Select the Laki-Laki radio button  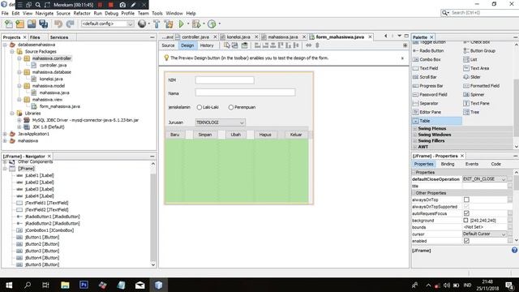pyautogui.click(x=199, y=107)
